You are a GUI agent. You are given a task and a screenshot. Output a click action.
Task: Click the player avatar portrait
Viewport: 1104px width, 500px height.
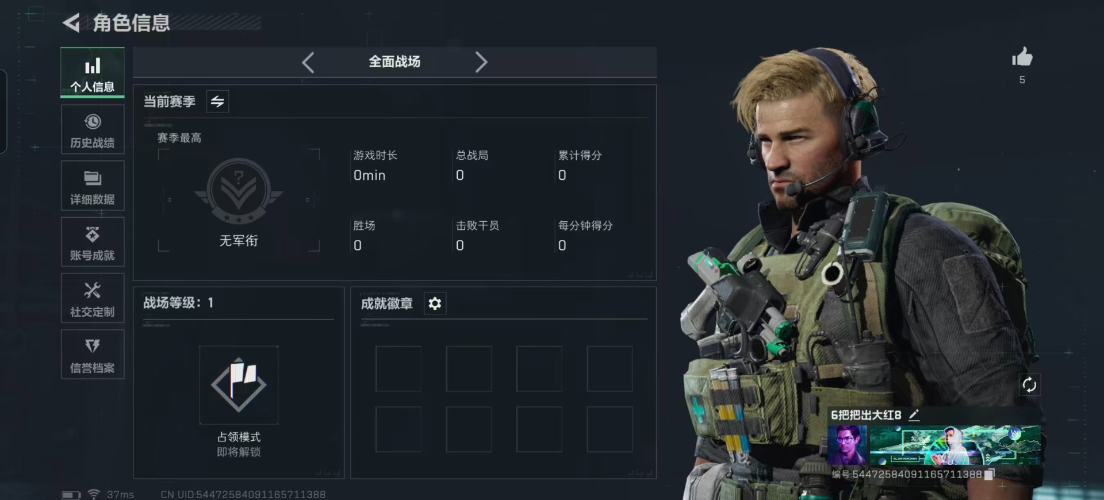[x=847, y=445]
